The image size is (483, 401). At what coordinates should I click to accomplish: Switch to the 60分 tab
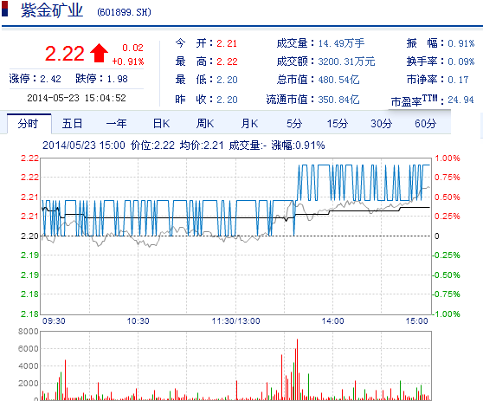(425, 124)
